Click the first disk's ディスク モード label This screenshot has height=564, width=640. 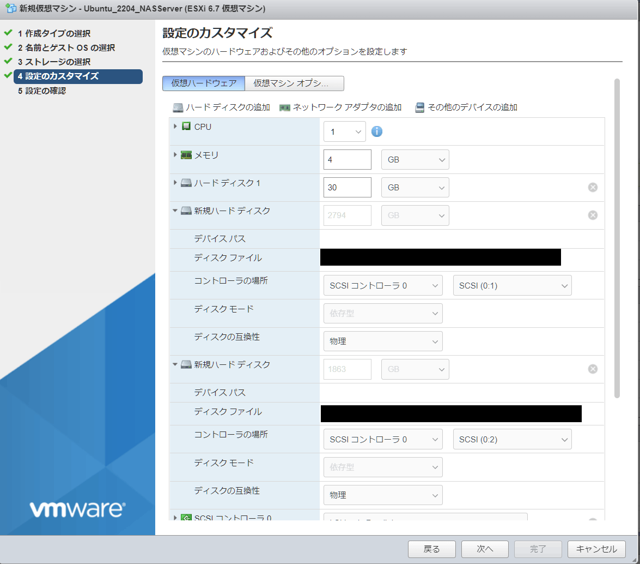click(x=224, y=309)
